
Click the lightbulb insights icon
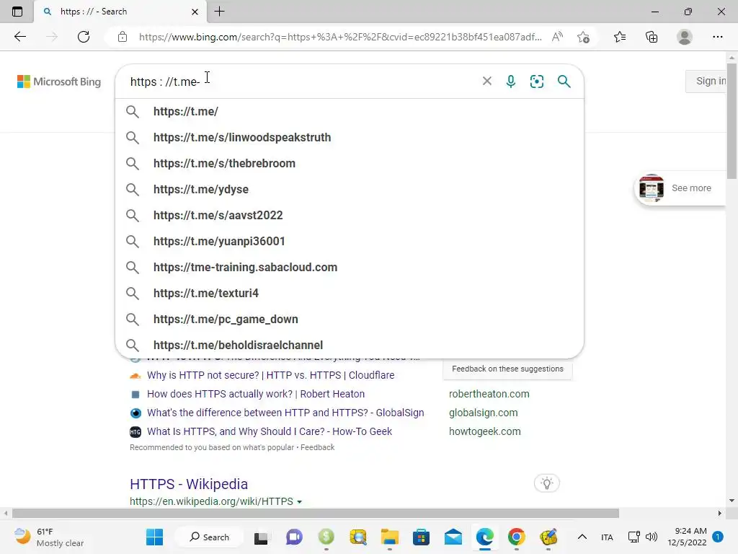coord(546,483)
